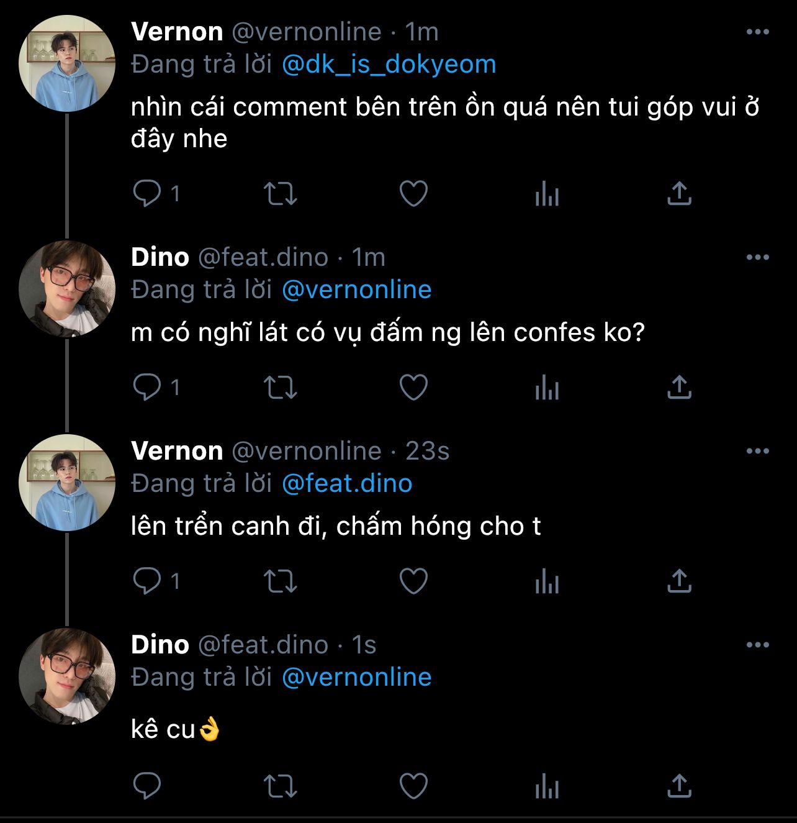Share Dino's tweet about confes

[679, 387]
